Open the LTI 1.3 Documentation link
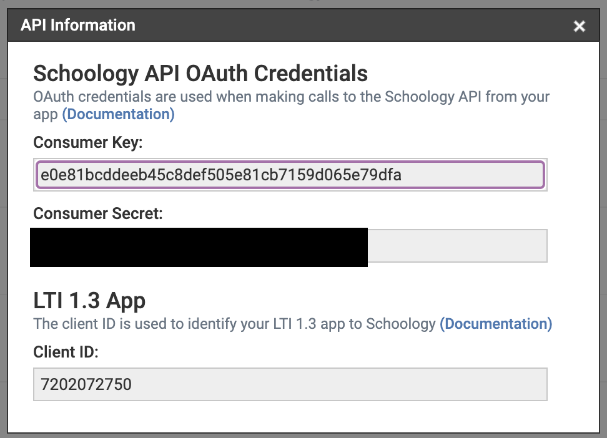The width and height of the screenshot is (607, 438). coord(496,324)
